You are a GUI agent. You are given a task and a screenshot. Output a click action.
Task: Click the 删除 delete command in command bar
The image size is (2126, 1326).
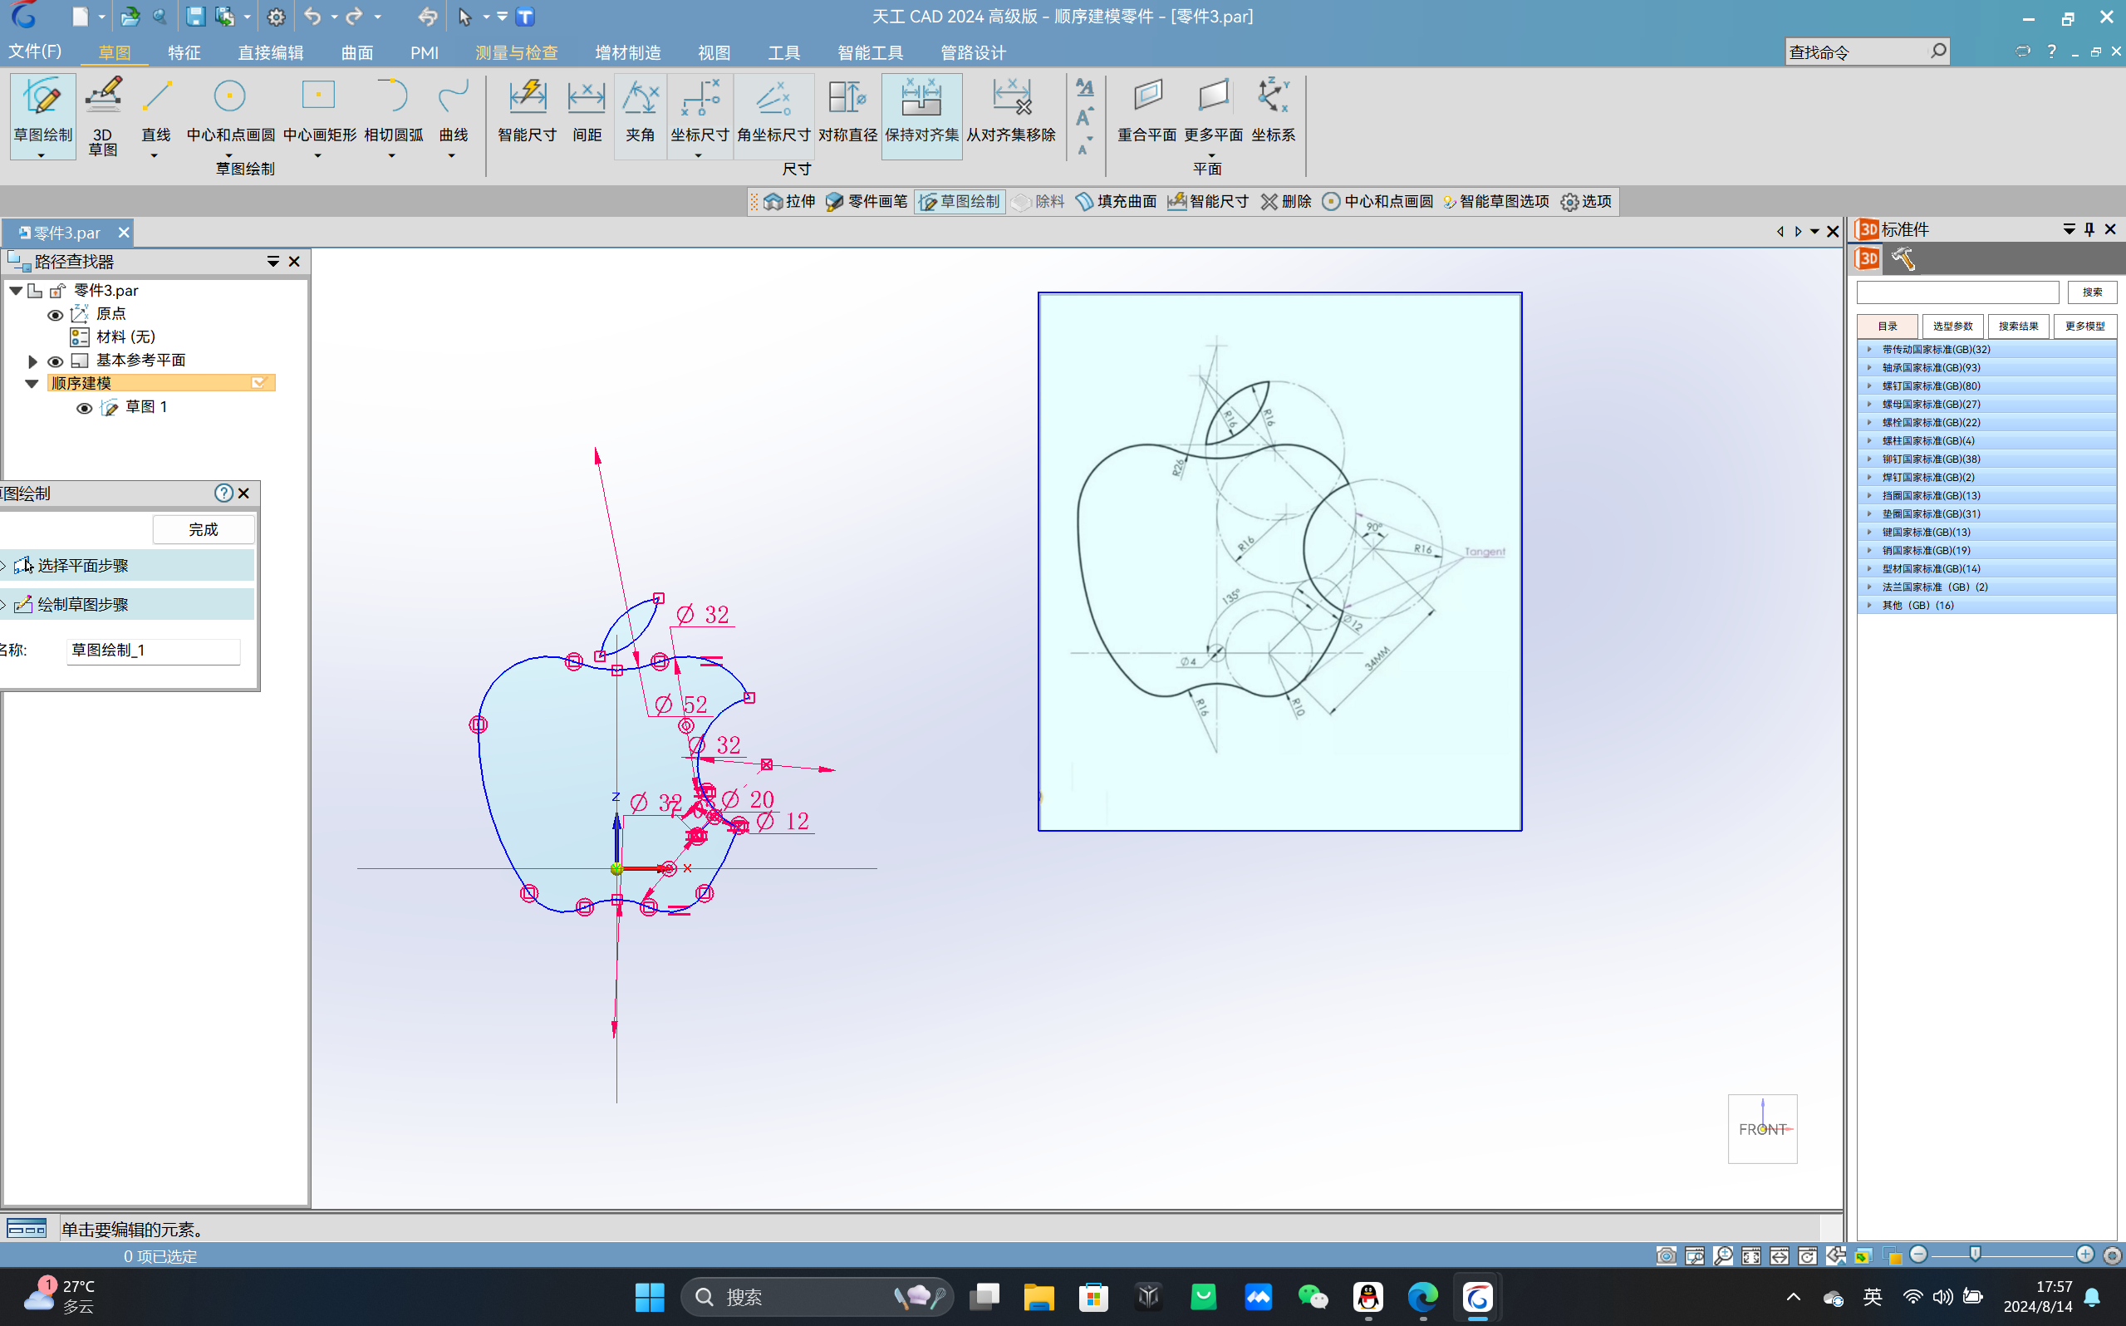pyautogui.click(x=1286, y=202)
